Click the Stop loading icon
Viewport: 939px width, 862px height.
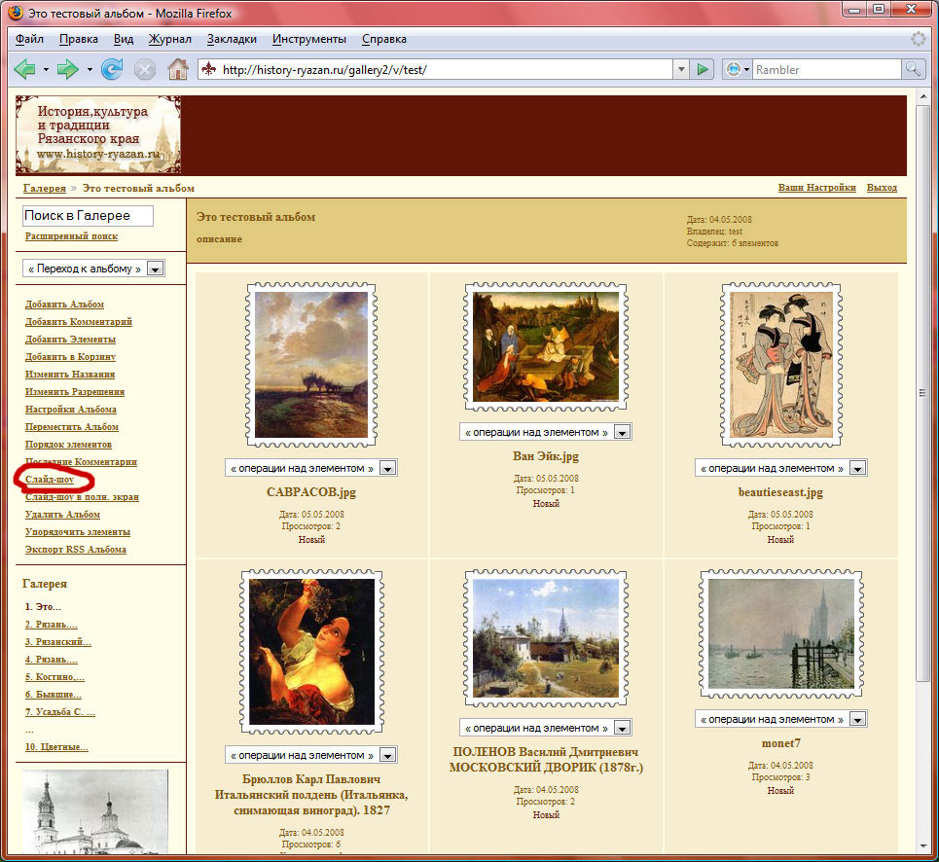coord(144,69)
